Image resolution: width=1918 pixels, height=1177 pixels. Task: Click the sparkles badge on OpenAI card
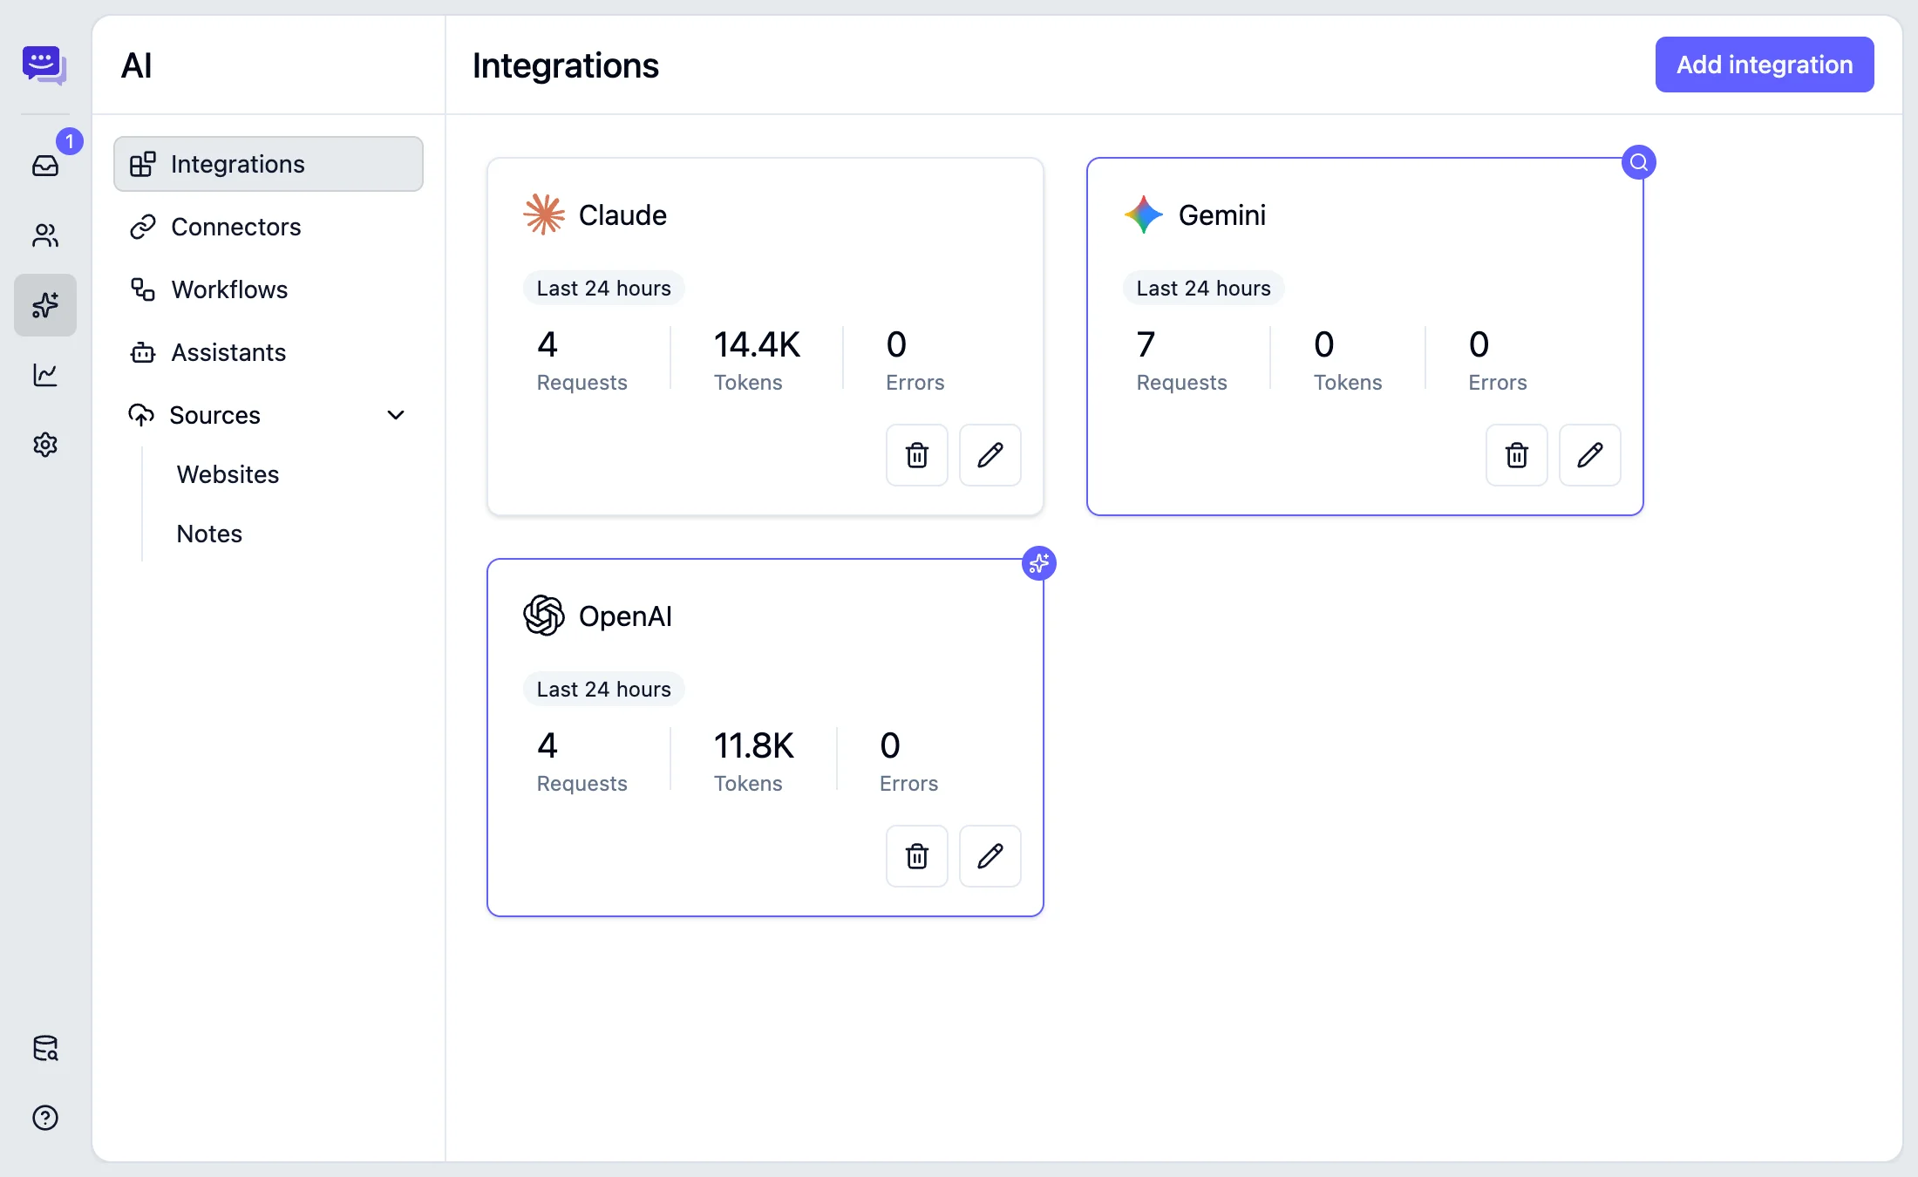click(1039, 563)
